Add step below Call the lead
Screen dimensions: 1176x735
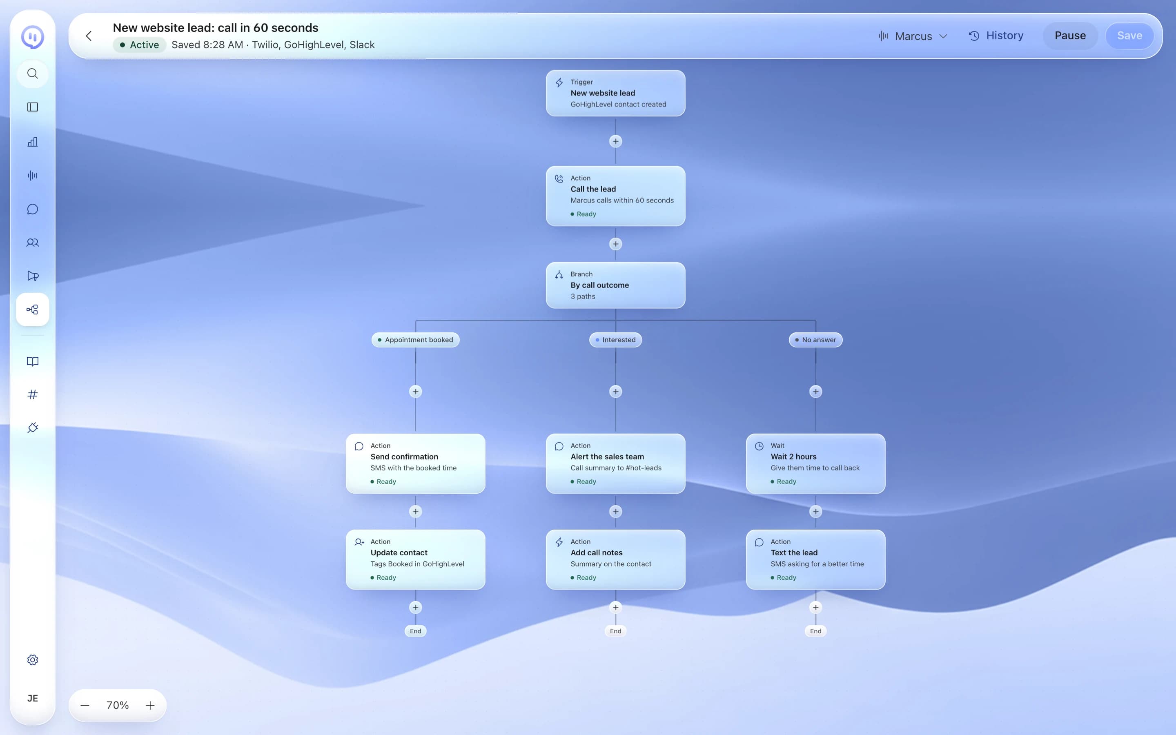(x=615, y=244)
